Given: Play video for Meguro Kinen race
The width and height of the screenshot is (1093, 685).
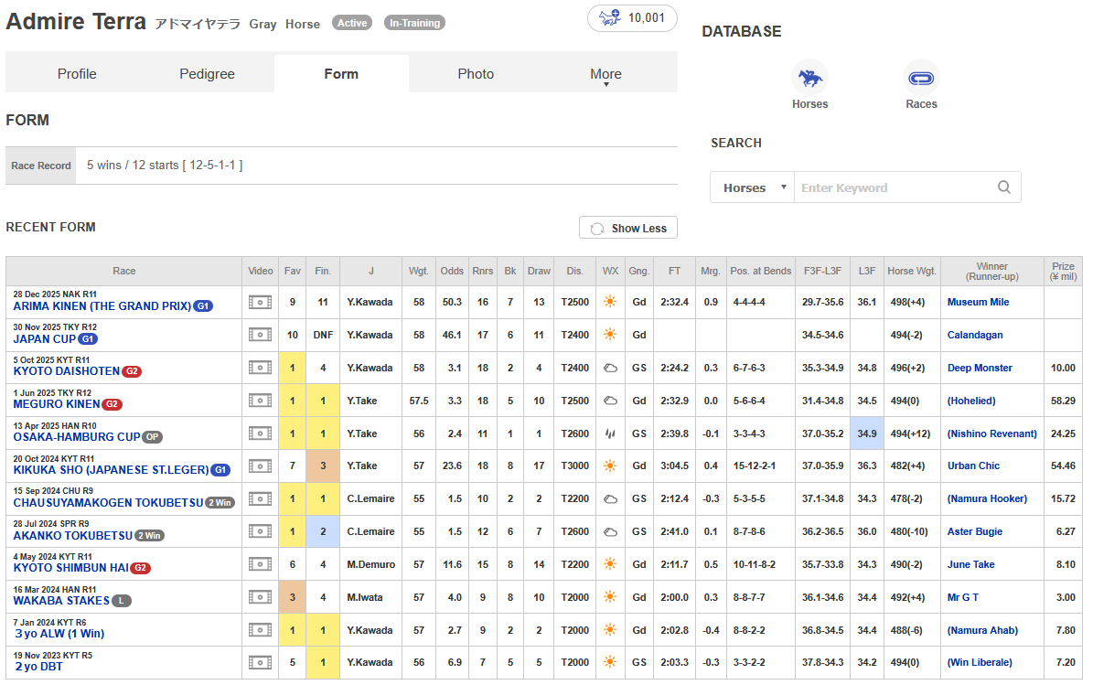Looking at the screenshot, I should (x=260, y=401).
